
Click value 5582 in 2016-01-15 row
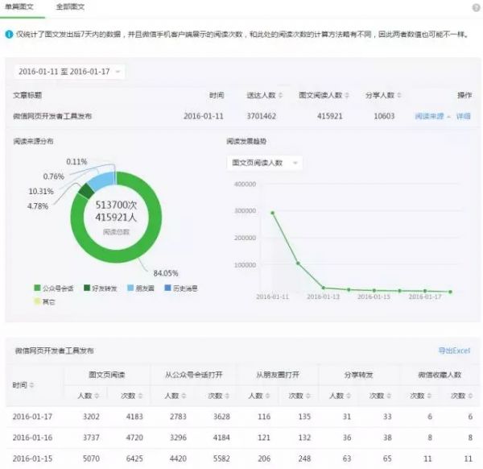pyautogui.click(x=221, y=459)
